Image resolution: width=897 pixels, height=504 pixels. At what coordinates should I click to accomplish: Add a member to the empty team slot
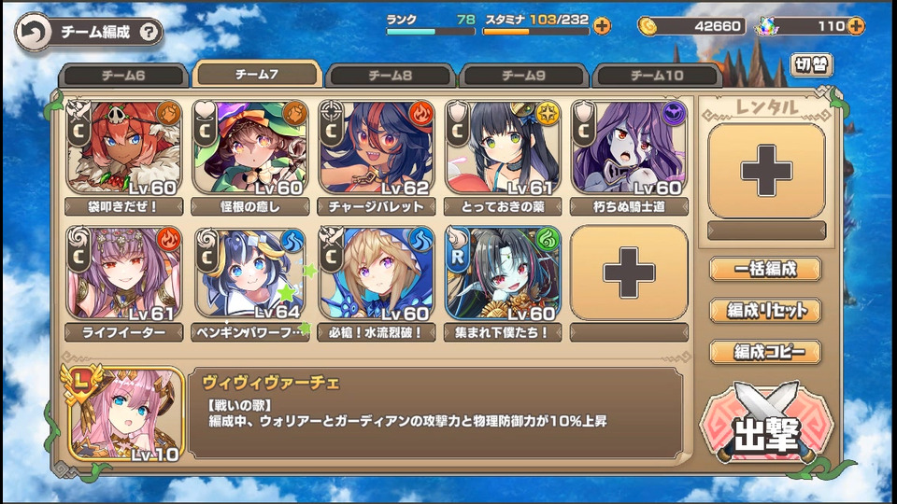point(629,273)
